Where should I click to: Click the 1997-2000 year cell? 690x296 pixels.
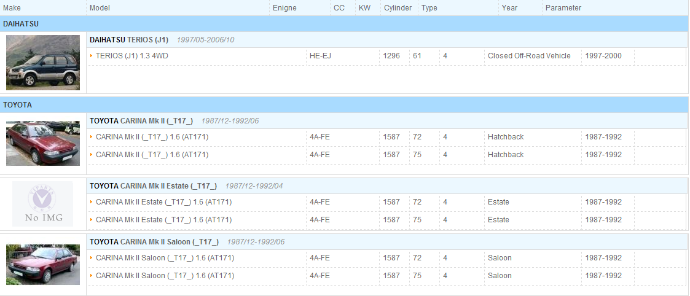(x=603, y=56)
